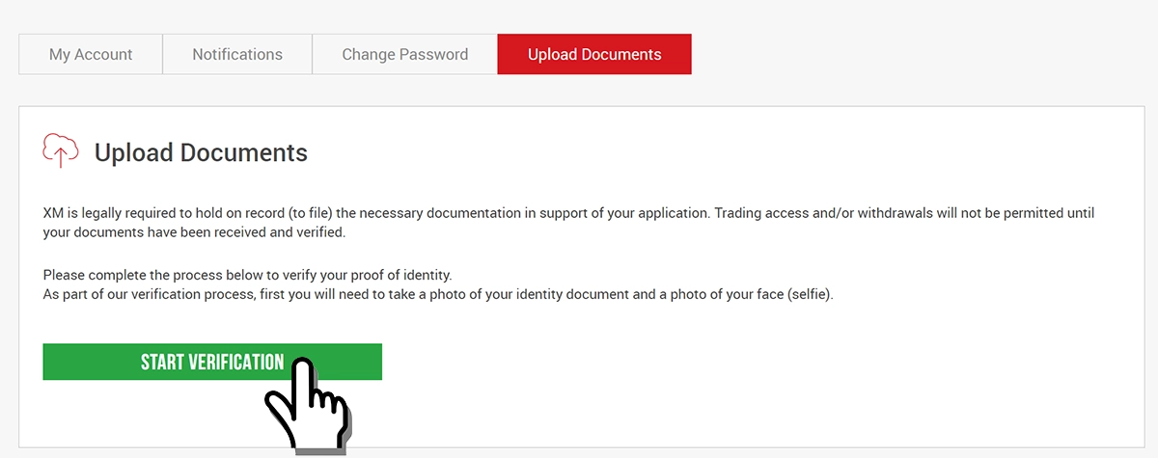Click the (selfie) text in the instructions
Image resolution: width=1158 pixels, height=458 pixels.
click(809, 294)
